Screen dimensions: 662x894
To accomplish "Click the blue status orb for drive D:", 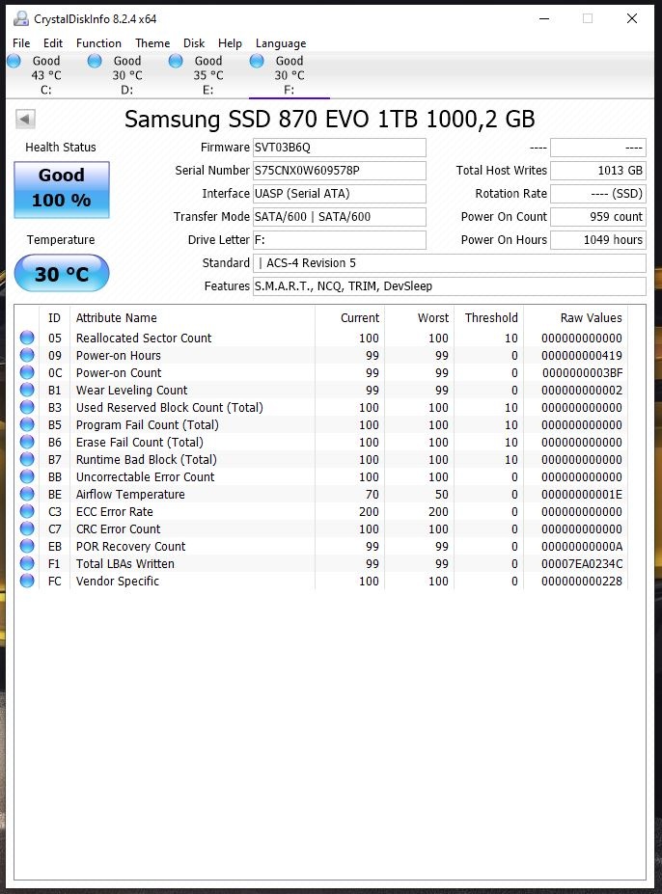I will coord(95,61).
